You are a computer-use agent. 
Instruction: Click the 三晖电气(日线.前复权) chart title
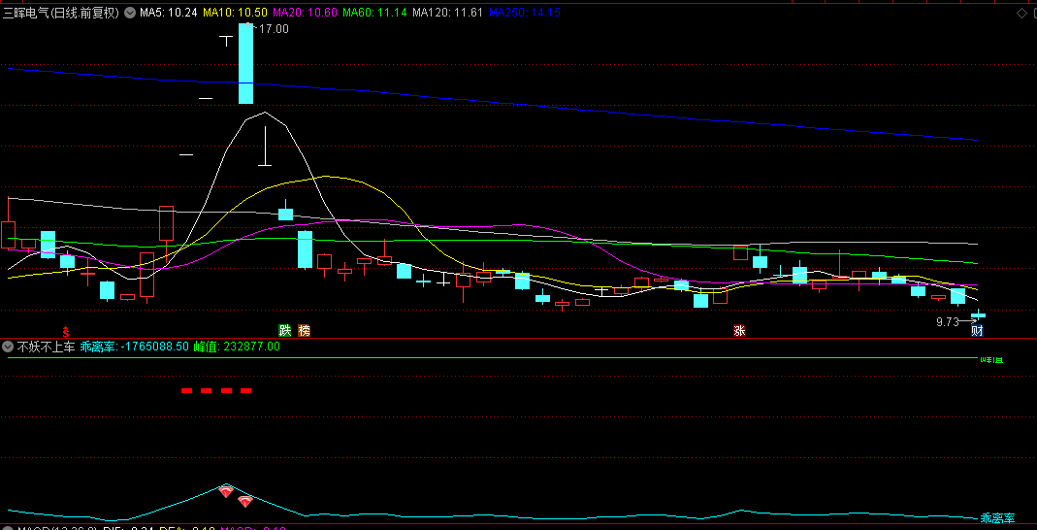(61, 12)
